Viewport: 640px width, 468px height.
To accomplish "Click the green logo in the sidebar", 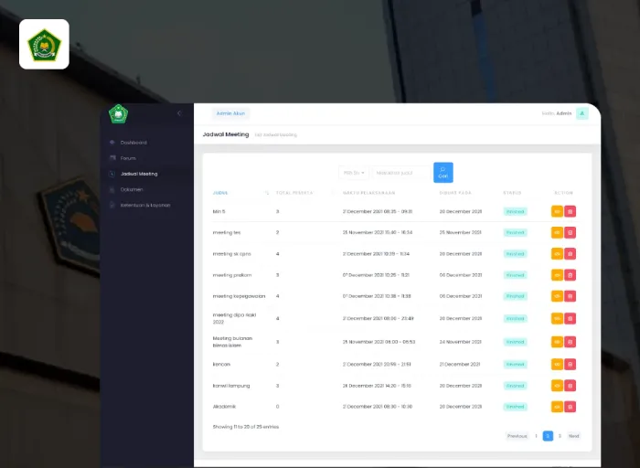I will click(118, 114).
